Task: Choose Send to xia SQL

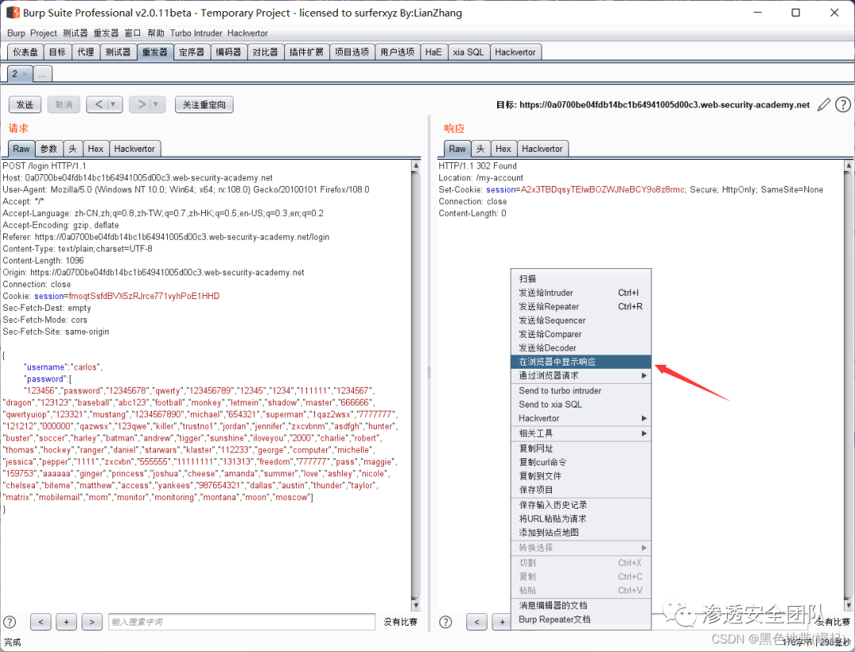Action: click(x=581, y=404)
